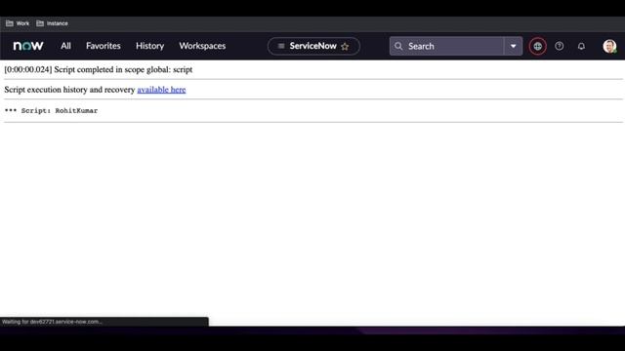625x351 pixels.
Task: Expand the search scope dropdown arrow
Action: point(513,46)
